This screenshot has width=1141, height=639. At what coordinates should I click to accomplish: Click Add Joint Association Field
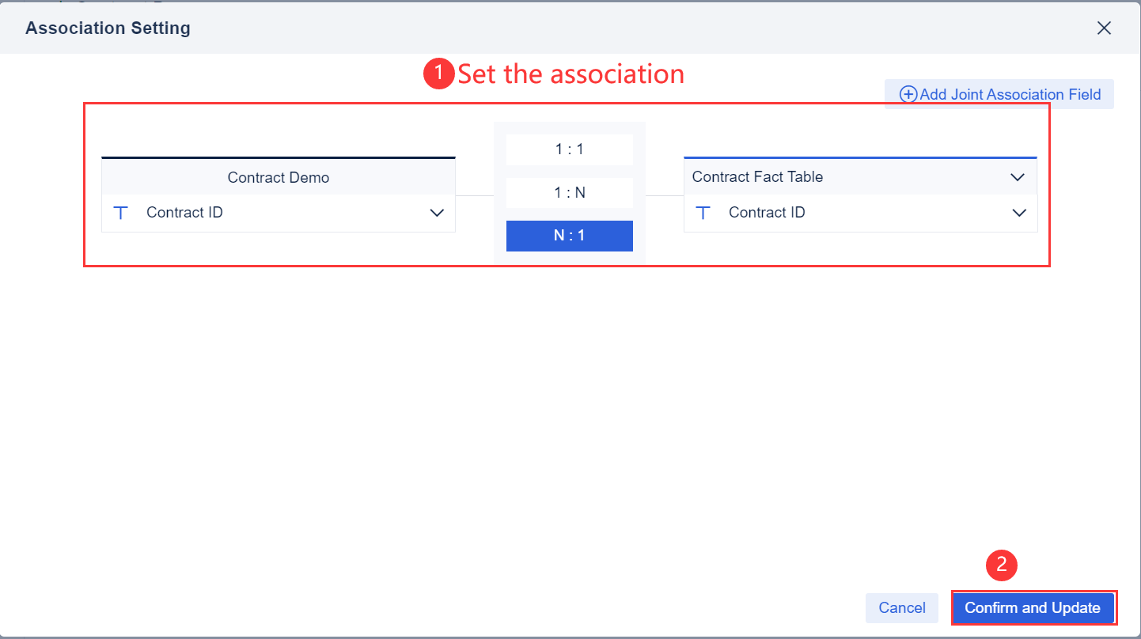tap(999, 93)
